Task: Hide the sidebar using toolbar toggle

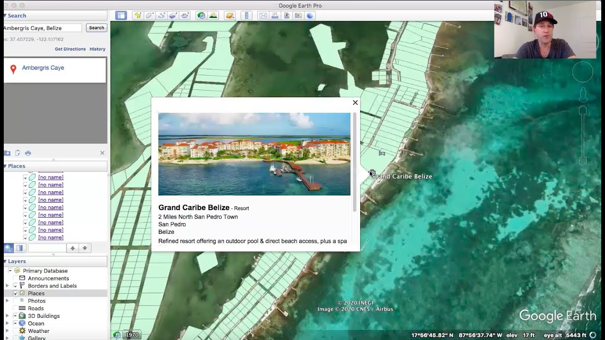Action: pos(121,16)
